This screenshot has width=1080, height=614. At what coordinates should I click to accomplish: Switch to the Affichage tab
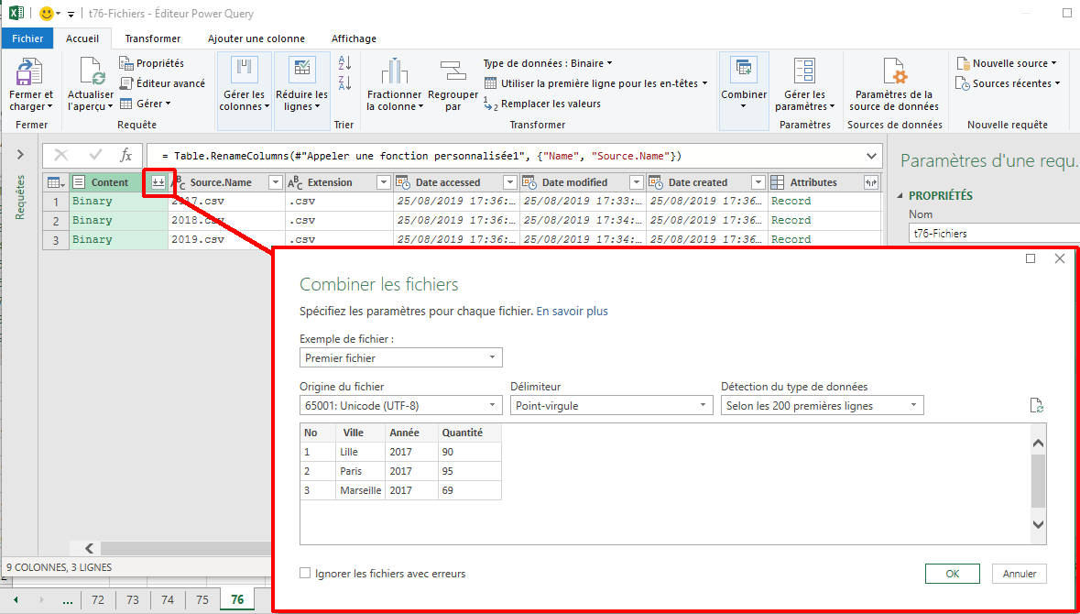(354, 38)
